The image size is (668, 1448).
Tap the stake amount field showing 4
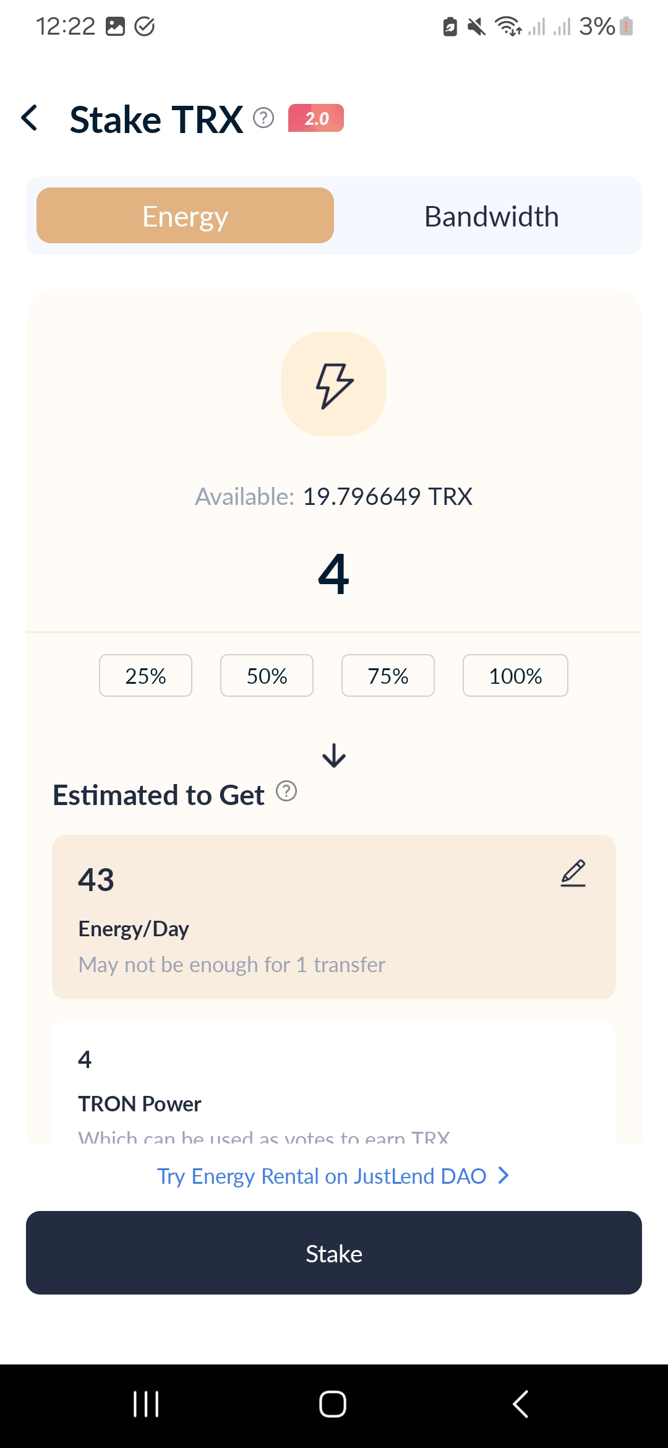[334, 574]
